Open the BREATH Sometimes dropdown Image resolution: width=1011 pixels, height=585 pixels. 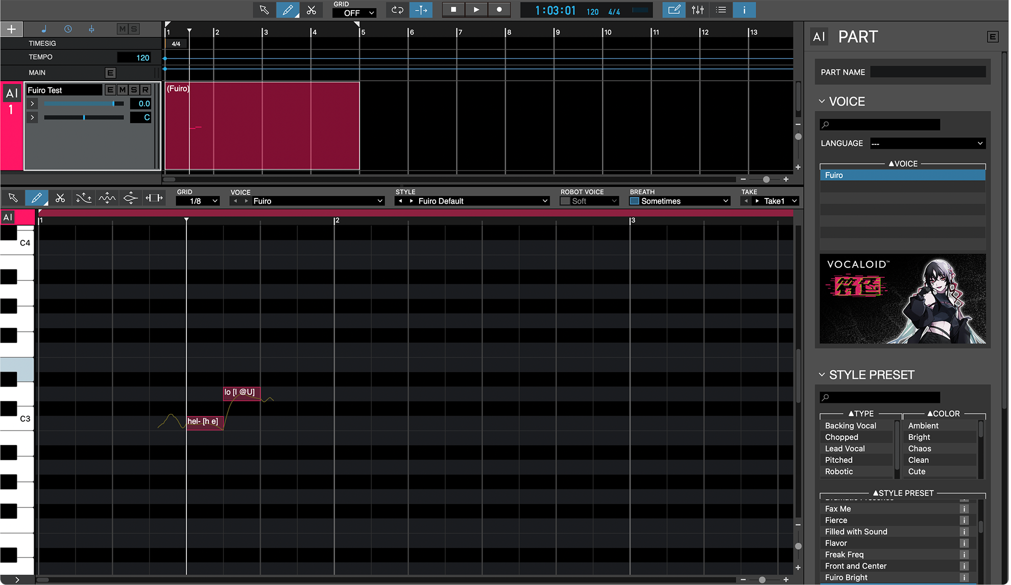click(679, 201)
